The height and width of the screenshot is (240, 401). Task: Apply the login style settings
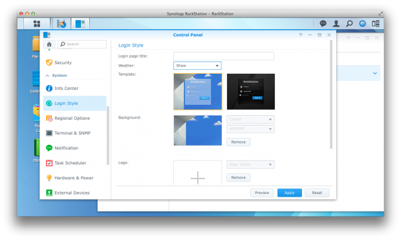click(290, 193)
